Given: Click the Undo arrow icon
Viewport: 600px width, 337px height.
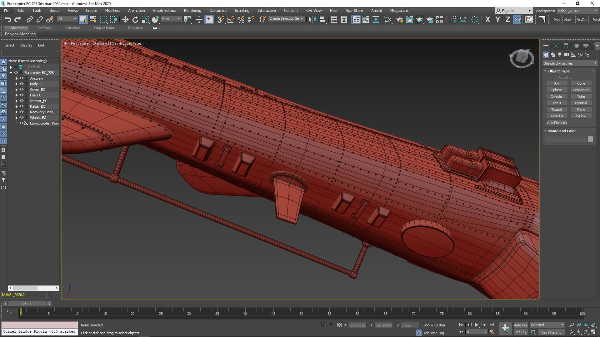Looking at the screenshot, I should (x=7, y=20).
